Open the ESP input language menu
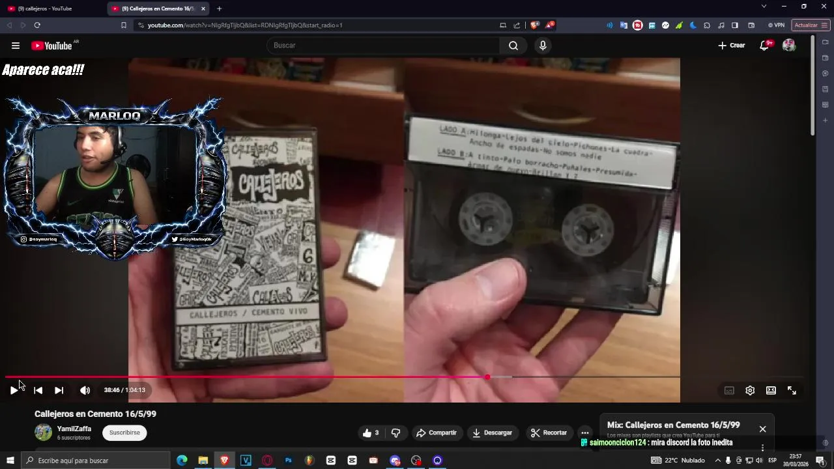834x469 pixels. 772,461
